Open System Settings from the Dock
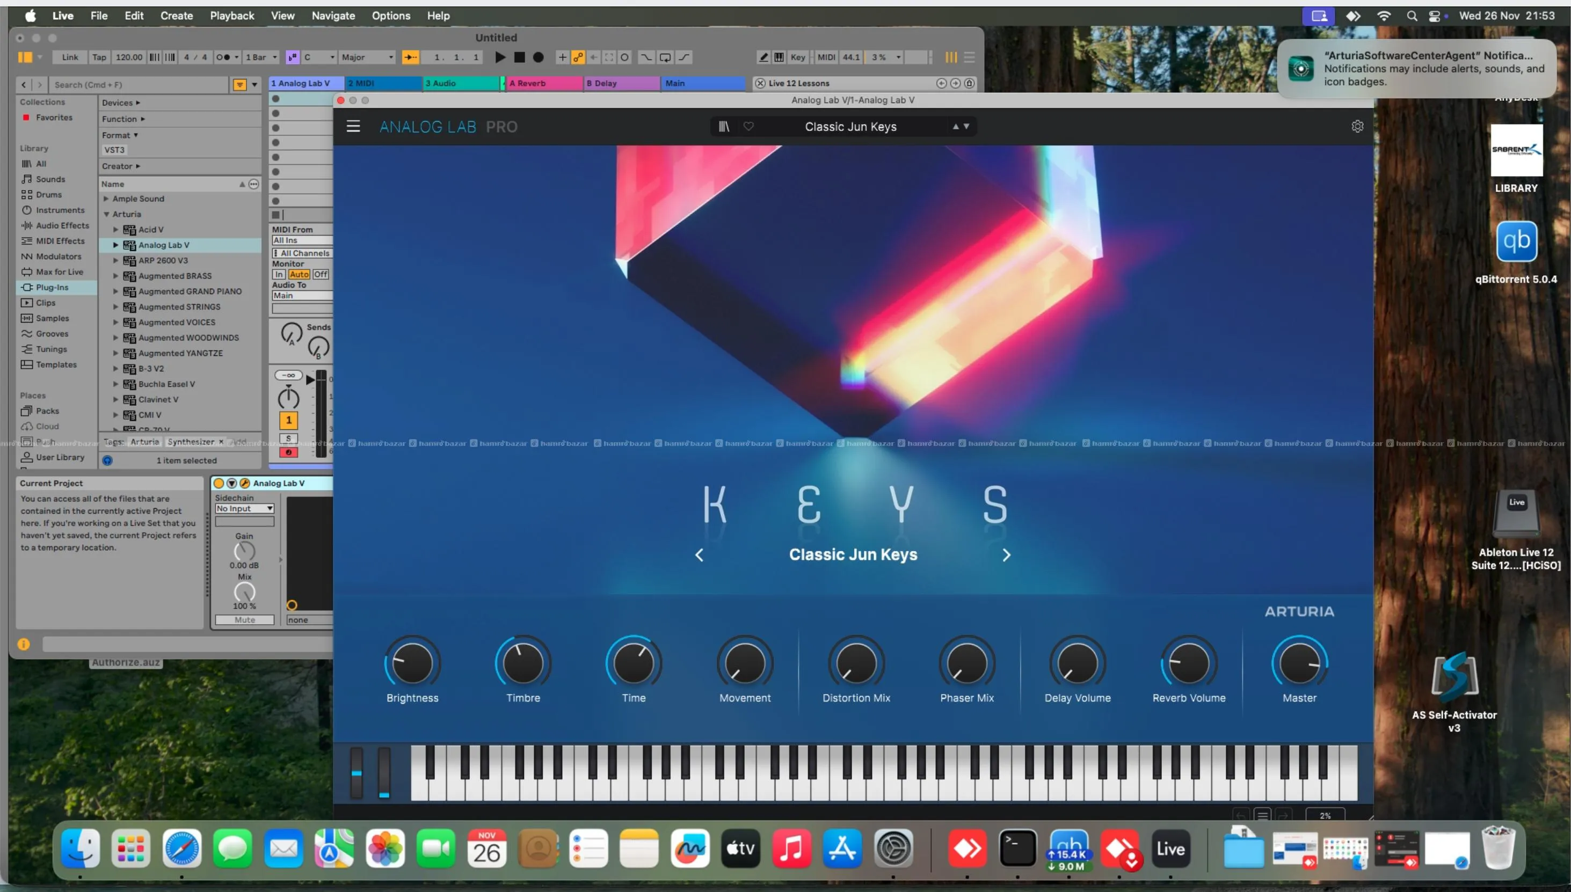This screenshot has height=892, width=1571. 893,849
